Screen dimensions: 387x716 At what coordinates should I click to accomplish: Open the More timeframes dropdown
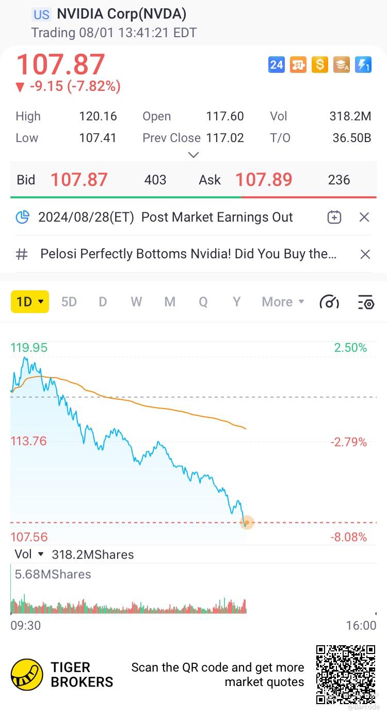(283, 302)
